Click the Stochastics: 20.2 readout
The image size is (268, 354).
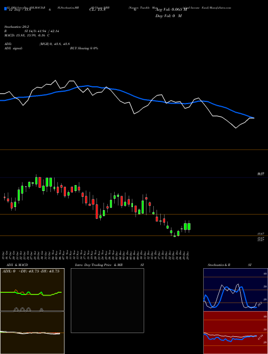[17, 27]
